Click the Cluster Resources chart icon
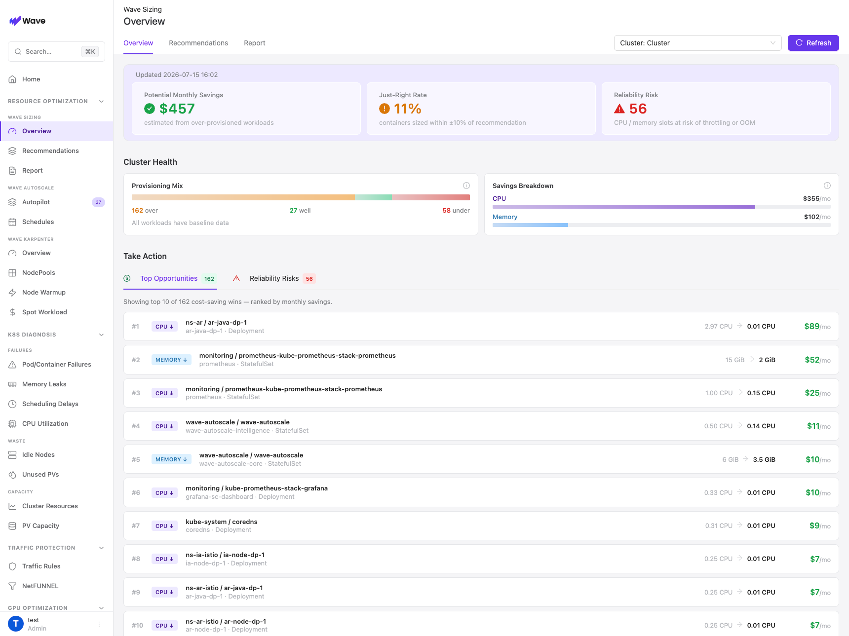This screenshot has width=849, height=636. tap(12, 506)
